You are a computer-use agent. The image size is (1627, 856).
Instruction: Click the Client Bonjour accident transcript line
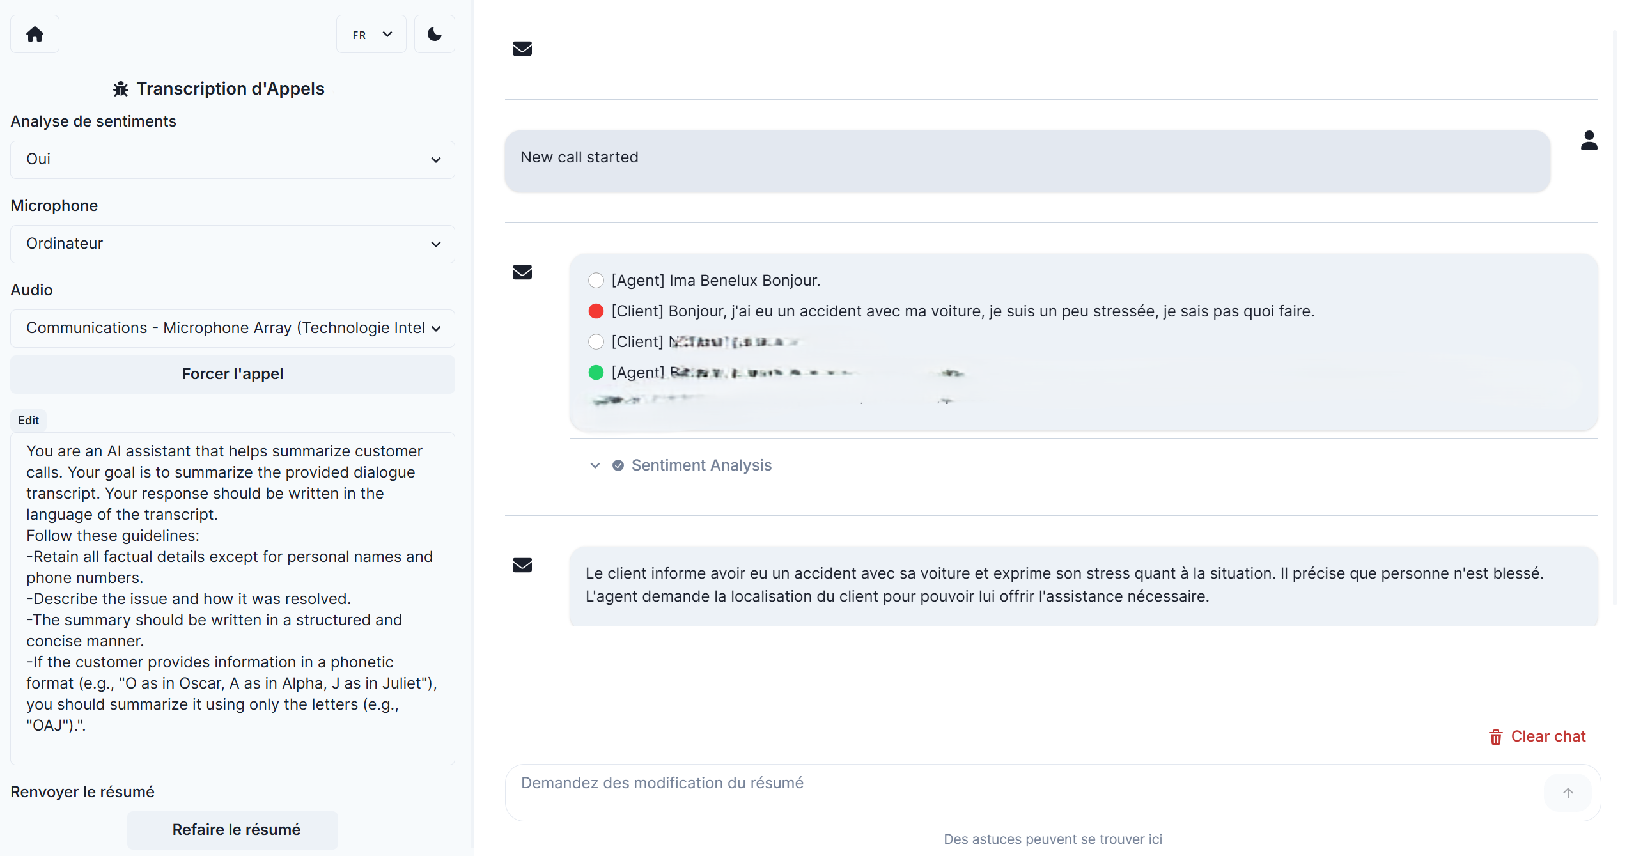tap(963, 311)
